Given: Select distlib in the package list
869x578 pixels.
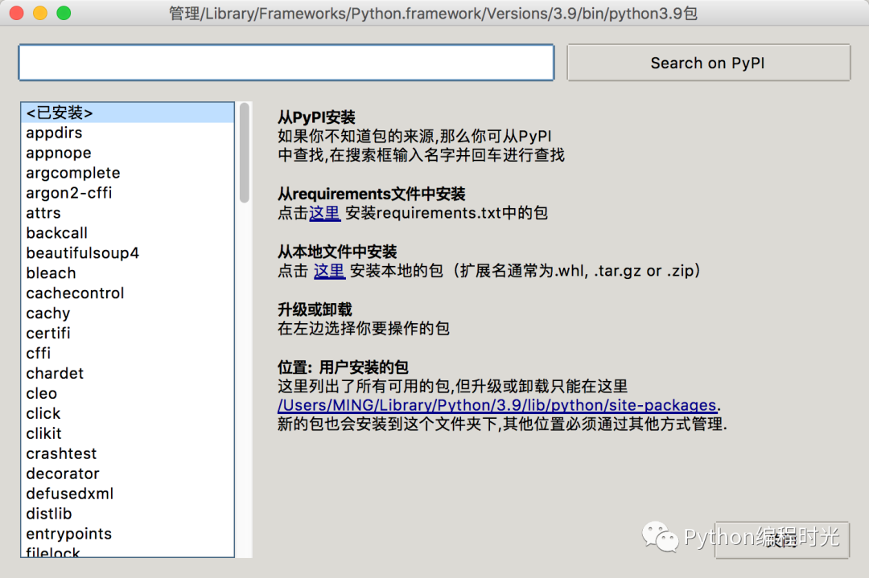Looking at the screenshot, I should tap(127, 514).
